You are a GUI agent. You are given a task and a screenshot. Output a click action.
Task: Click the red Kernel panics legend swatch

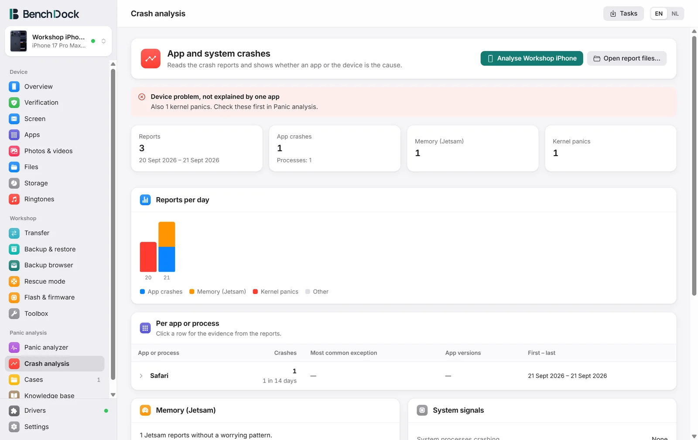point(255,292)
